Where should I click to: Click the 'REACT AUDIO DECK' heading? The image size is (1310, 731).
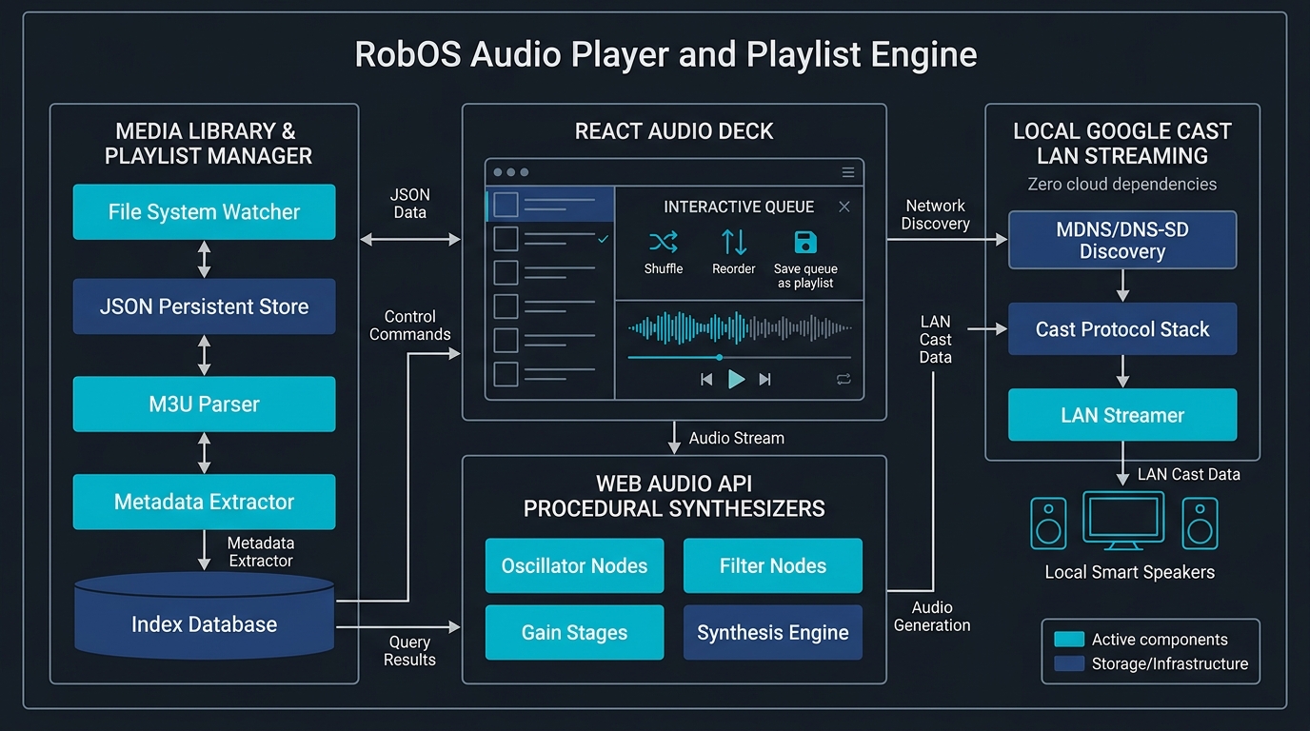click(674, 131)
